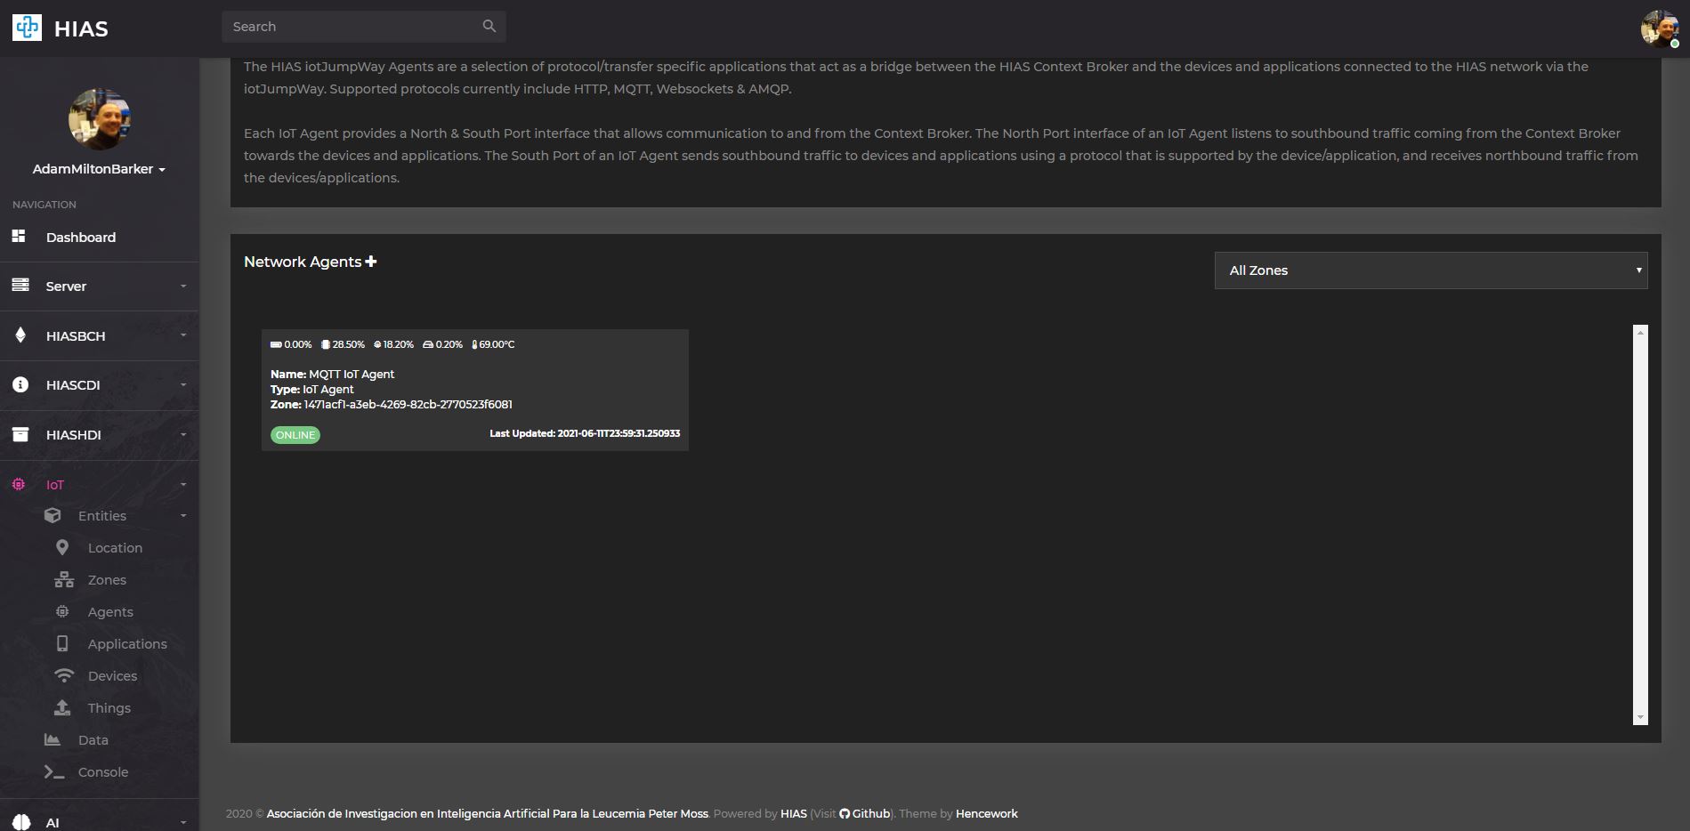
Task: Collapse the IoT menu arrow
Action: pyautogui.click(x=183, y=485)
